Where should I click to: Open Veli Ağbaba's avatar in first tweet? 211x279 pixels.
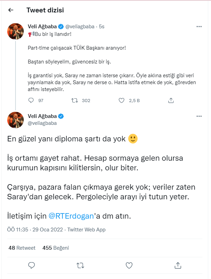coord(16,32)
